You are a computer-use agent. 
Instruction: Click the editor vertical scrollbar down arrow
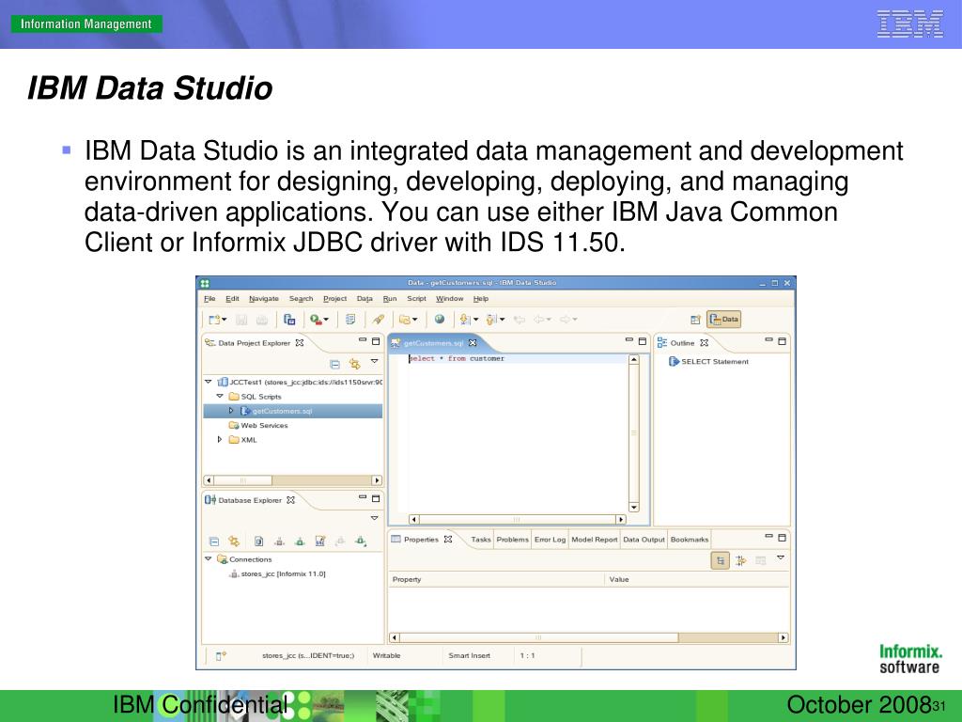click(x=634, y=507)
